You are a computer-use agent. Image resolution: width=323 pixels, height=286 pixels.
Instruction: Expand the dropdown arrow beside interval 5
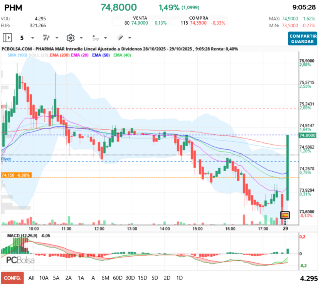pos(32,38)
